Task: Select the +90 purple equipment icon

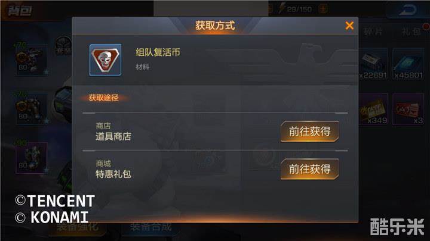Action: [31, 158]
